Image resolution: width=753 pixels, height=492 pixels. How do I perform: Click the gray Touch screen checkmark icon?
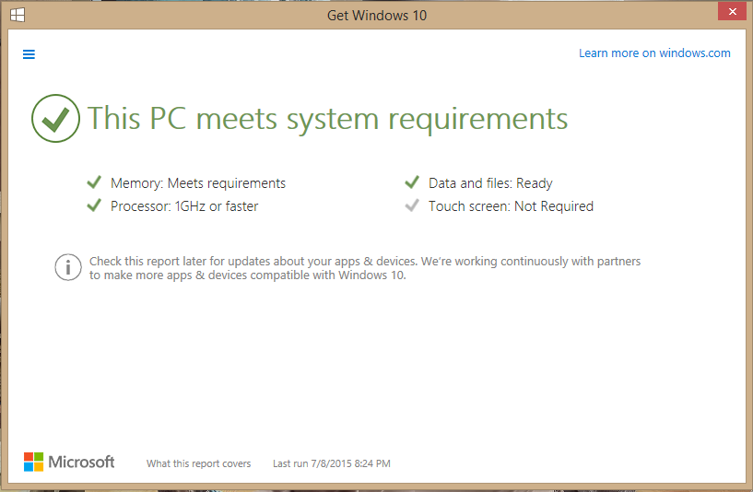click(412, 205)
